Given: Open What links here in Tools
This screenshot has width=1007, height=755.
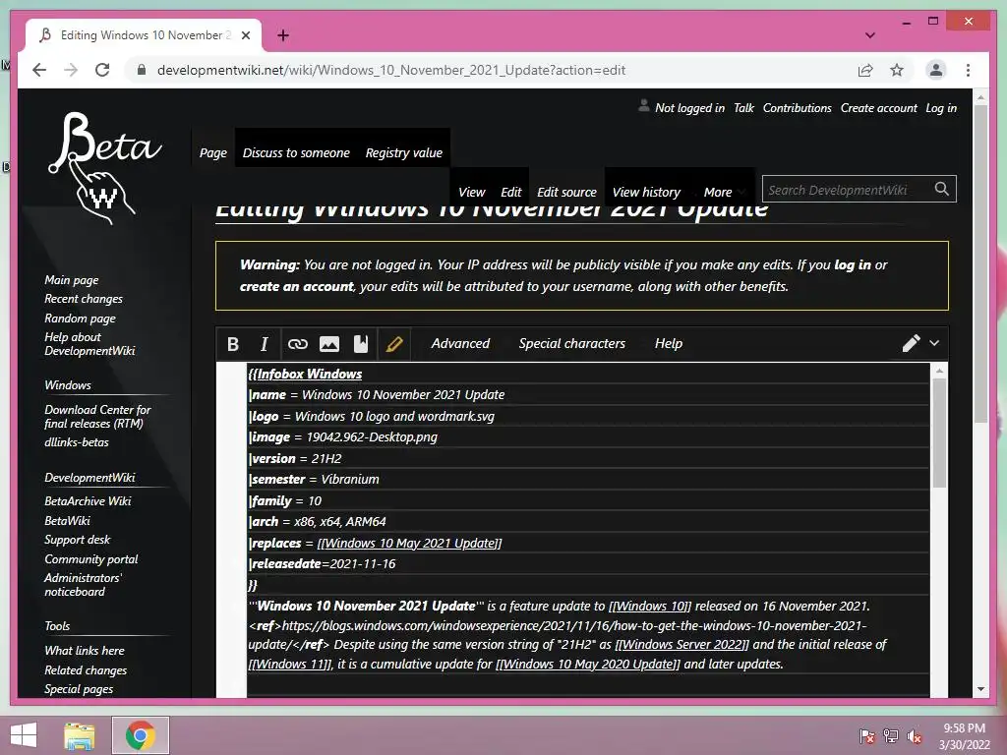Looking at the screenshot, I should click(x=85, y=651).
